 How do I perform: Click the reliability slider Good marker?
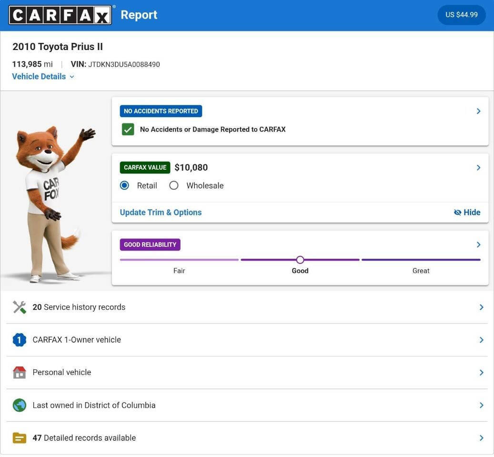300,260
